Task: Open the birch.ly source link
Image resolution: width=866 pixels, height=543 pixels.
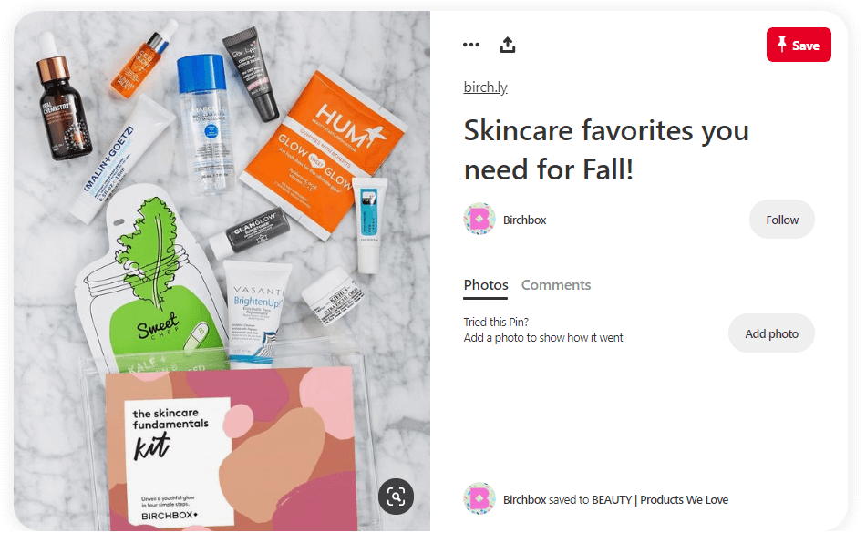Action: click(x=486, y=87)
